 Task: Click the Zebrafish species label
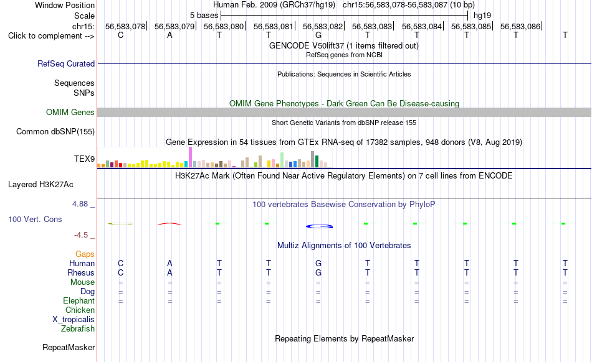coord(78,328)
